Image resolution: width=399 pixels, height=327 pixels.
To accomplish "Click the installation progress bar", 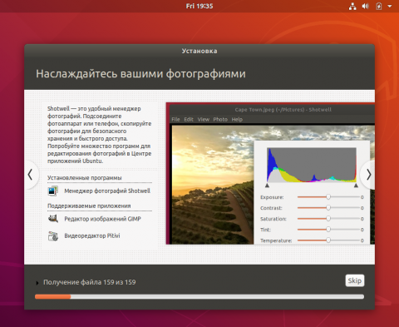I will [199, 297].
